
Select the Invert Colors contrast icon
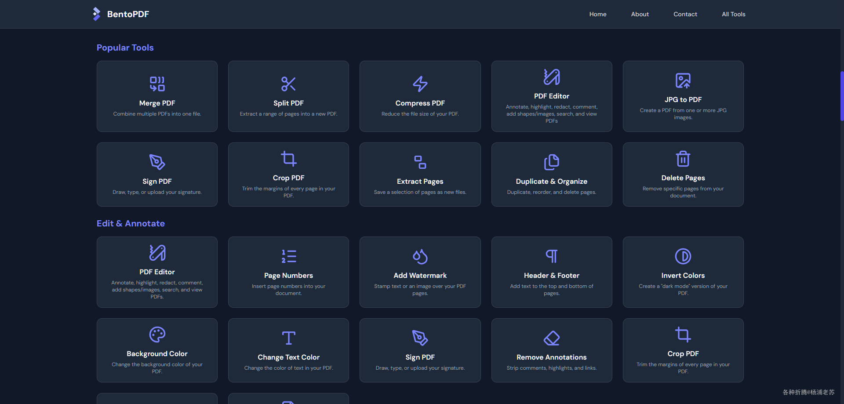pyautogui.click(x=683, y=256)
